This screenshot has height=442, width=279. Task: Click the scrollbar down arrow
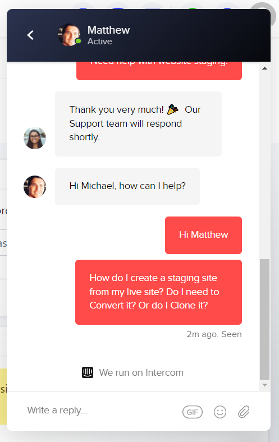(x=264, y=385)
